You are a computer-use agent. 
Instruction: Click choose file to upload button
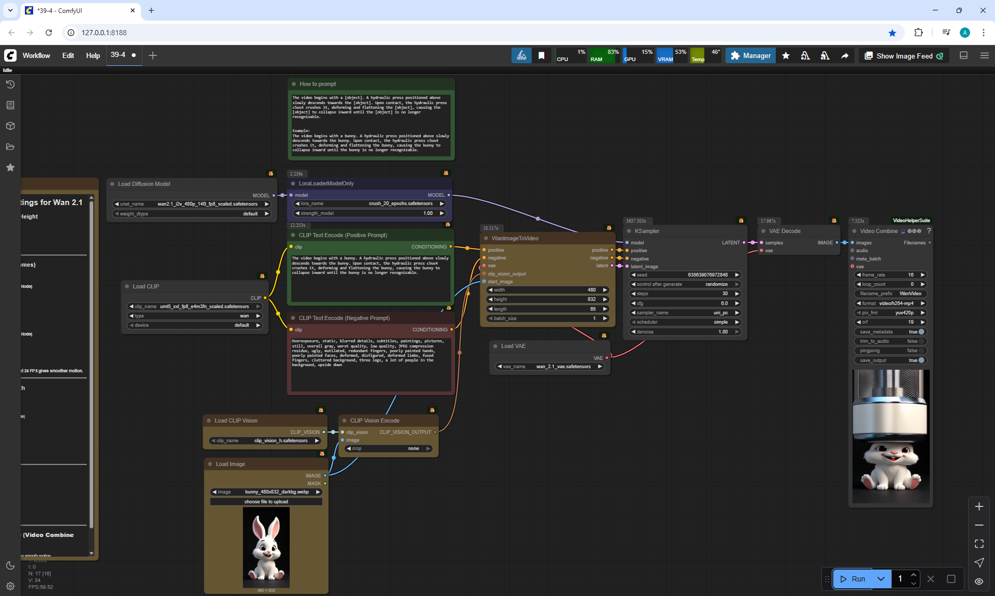coord(266,502)
